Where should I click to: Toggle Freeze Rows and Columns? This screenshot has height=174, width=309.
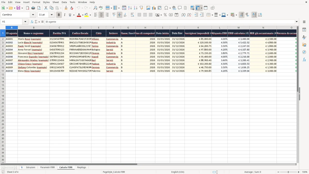point(198,8)
